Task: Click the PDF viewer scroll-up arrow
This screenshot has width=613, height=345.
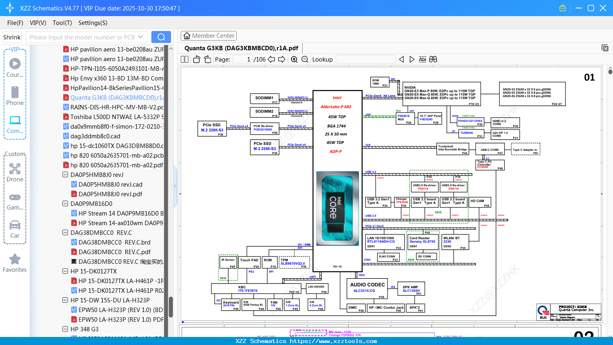Action: (610, 68)
